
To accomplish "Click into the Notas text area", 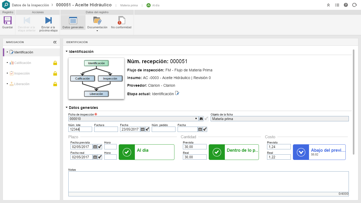I will point(208,181).
